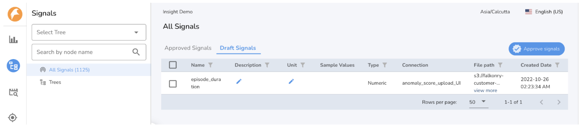Edit description pencil for episode_duration
579x128 pixels.
point(239,82)
